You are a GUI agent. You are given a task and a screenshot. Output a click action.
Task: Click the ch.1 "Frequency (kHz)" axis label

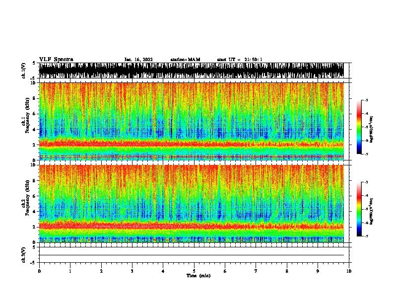tap(27, 115)
